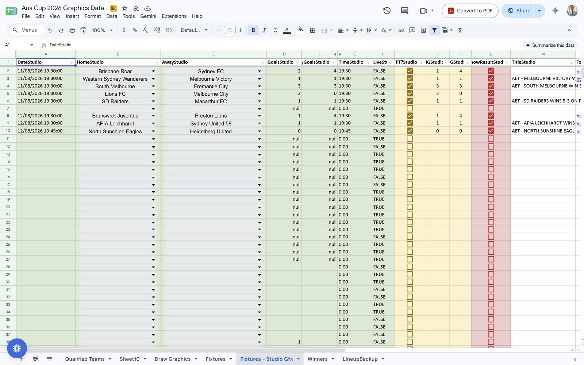Viewport: 584px width, 365px height.
Task: Uncheck FT?Studio checkbox for Brisbane Roar row
Action: click(410, 71)
